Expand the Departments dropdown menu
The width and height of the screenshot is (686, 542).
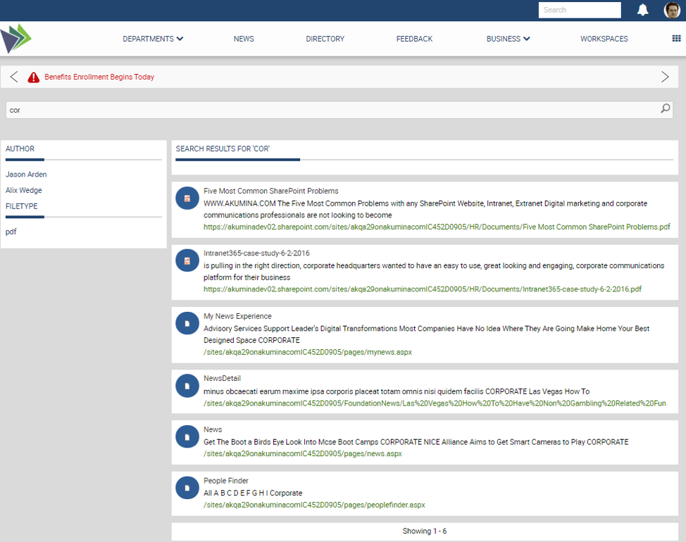pos(153,39)
